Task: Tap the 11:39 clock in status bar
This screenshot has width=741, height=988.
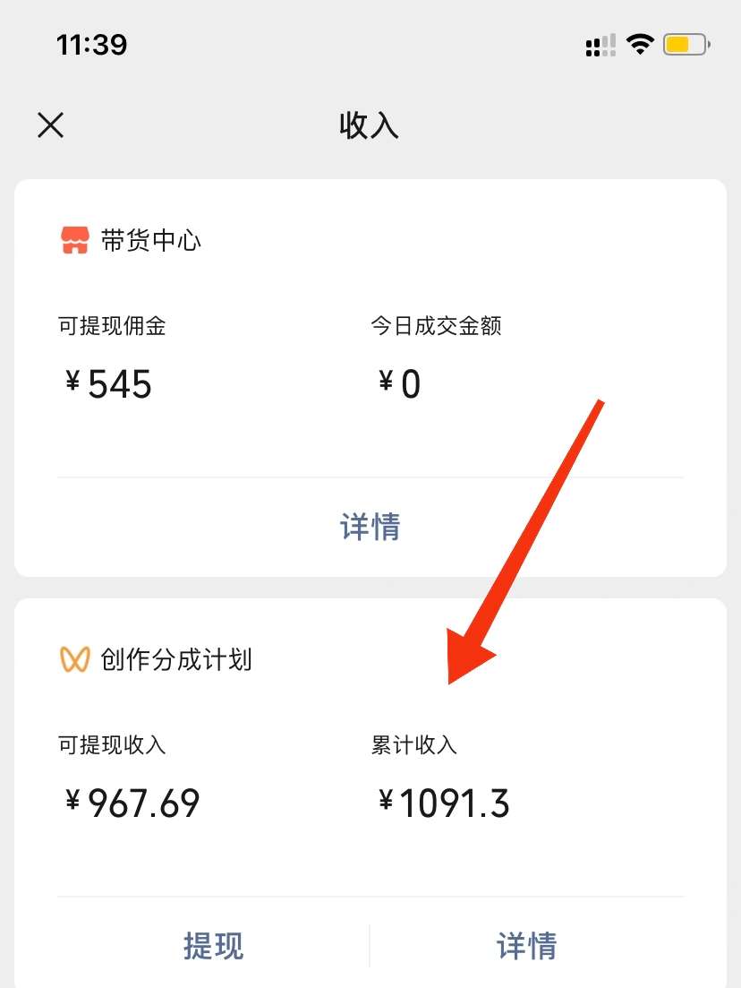Action: (92, 45)
